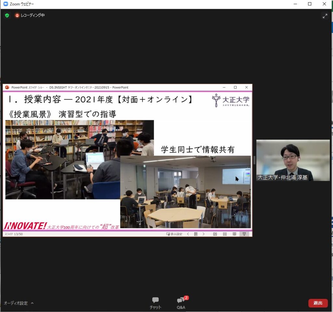The image size is (333, 312).
Task: Click the スライド 13/50 slide counter
Action: [13, 234]
